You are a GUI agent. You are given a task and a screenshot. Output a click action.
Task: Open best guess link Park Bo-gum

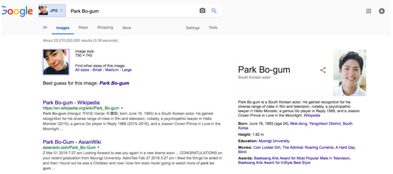click(x=114, y=83)
